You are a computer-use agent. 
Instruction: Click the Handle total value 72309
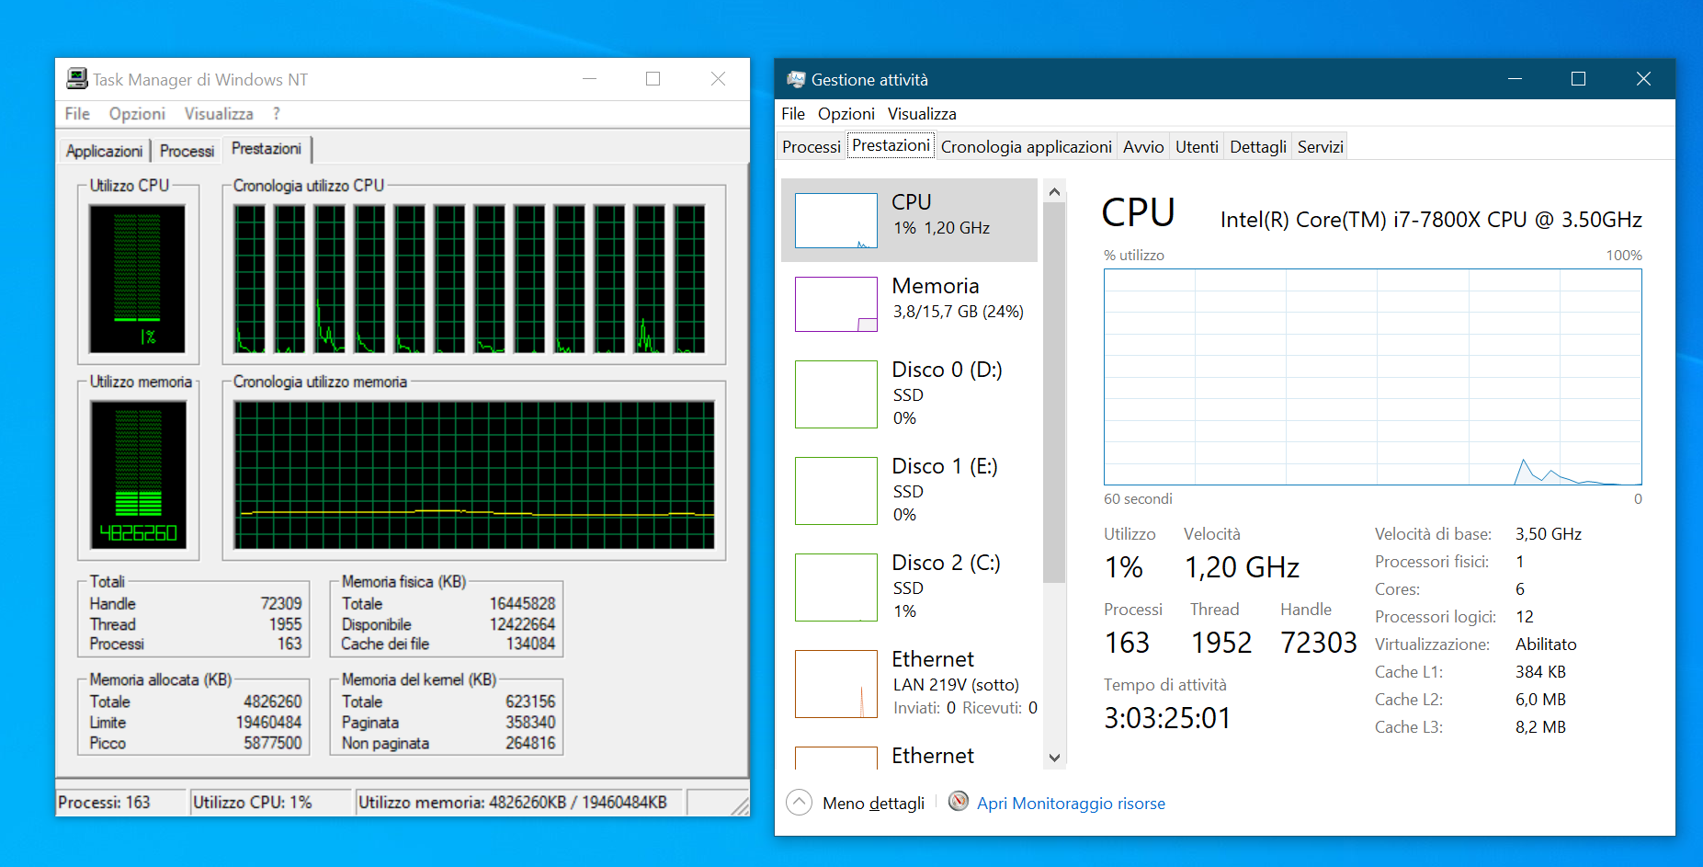pyautogui.click(x=281, y=604)
